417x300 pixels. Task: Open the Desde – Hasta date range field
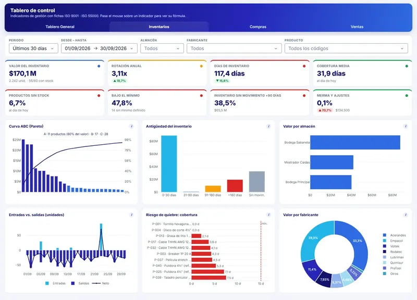tap(99, 48)
